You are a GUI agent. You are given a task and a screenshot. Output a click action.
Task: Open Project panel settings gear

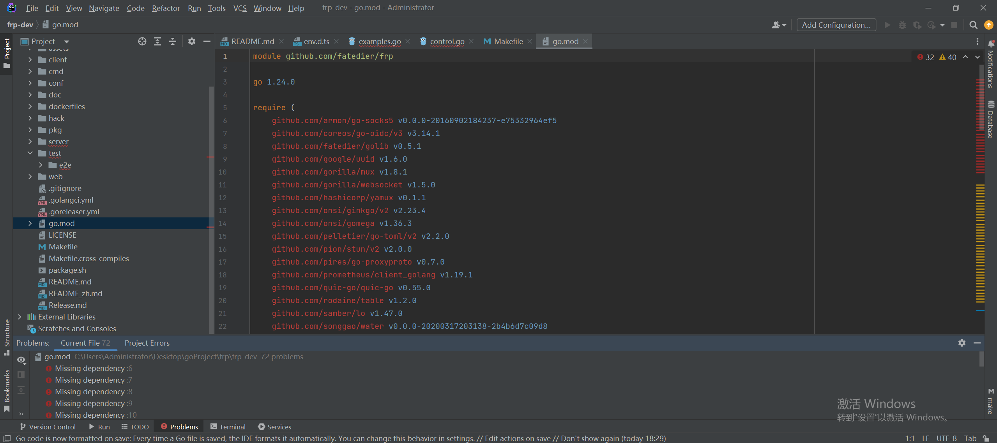pyautogui.click(x=191, y=41)
